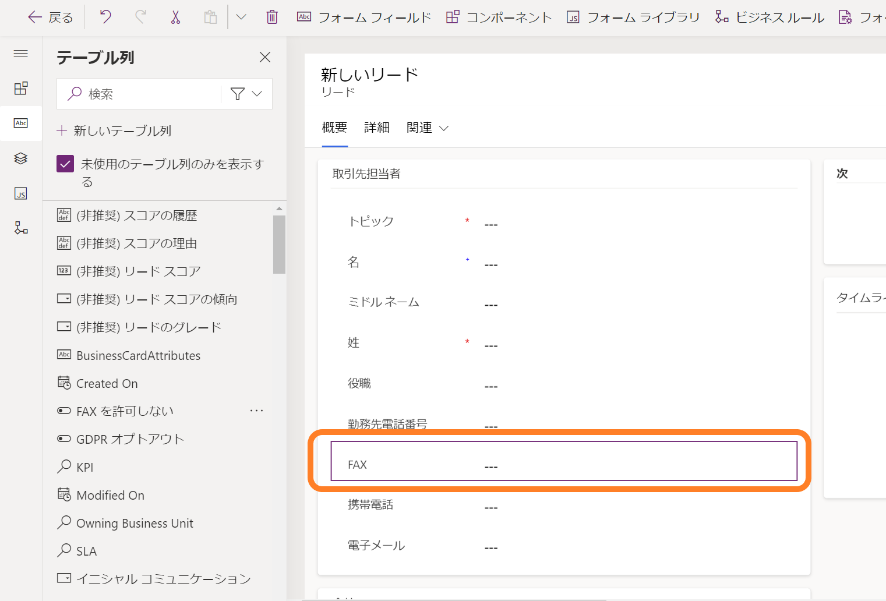Viewport: 886px width, 601px height.
Task: Select the 携帯電話 field on form
Action: pyautogui.click(x=564, y=505)
